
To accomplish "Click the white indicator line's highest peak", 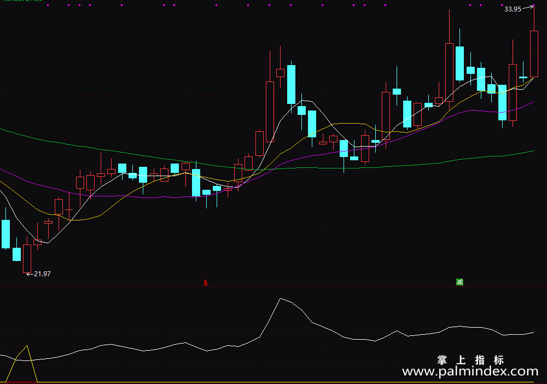I will pos(281,299).
